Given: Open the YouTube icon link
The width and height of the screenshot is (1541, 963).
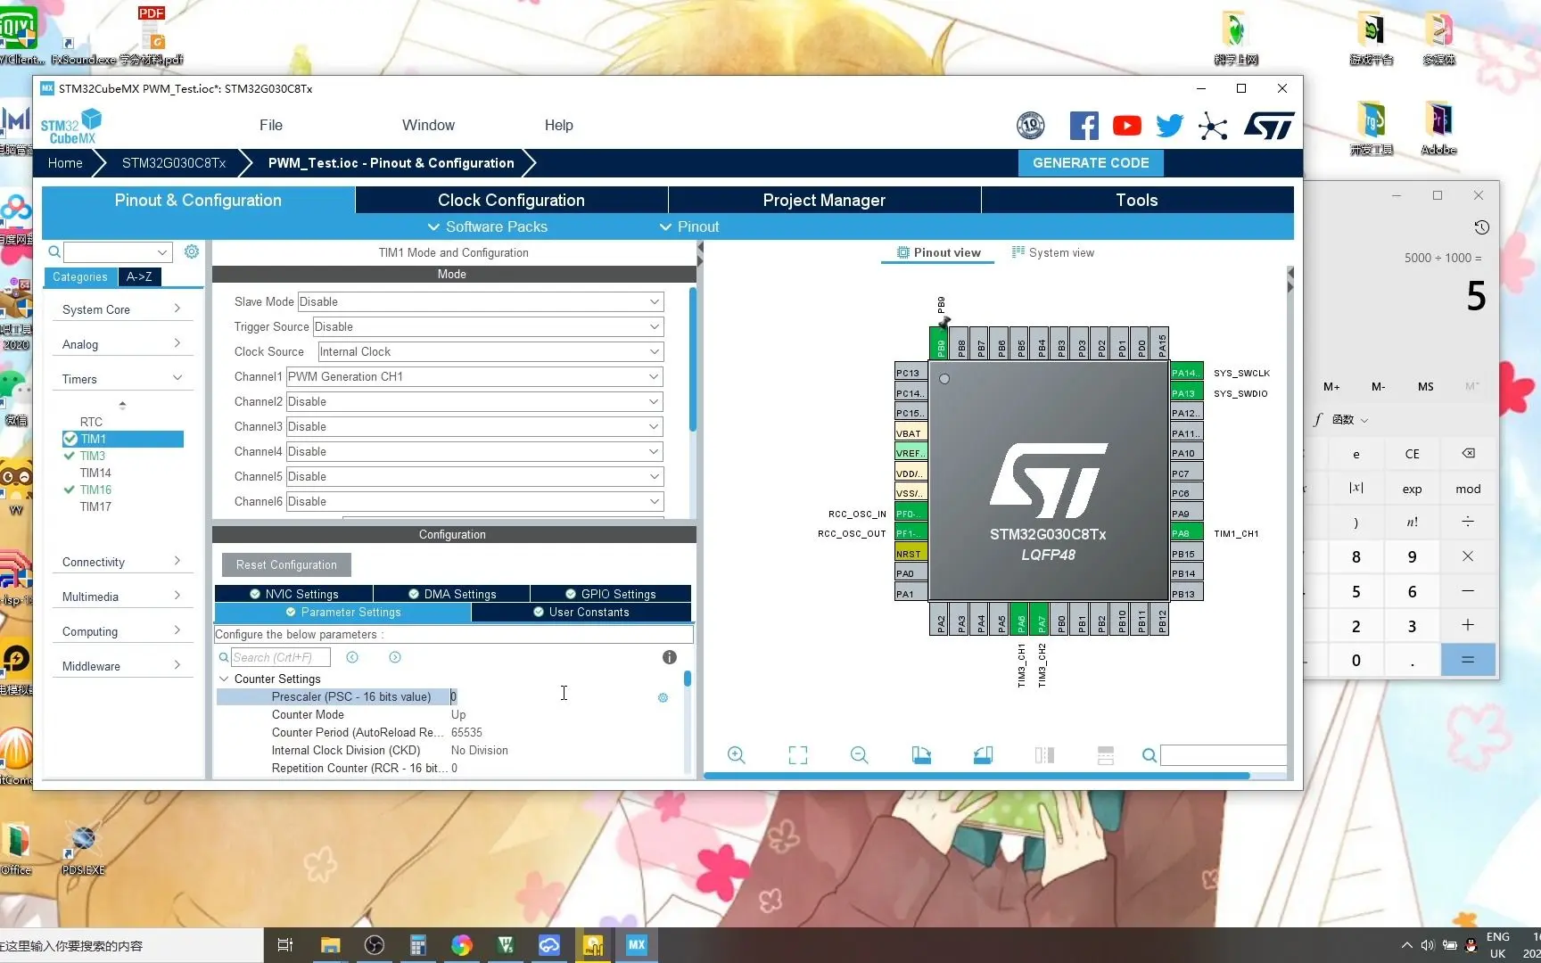Looking at the screenshot, I should [1126, 126].
